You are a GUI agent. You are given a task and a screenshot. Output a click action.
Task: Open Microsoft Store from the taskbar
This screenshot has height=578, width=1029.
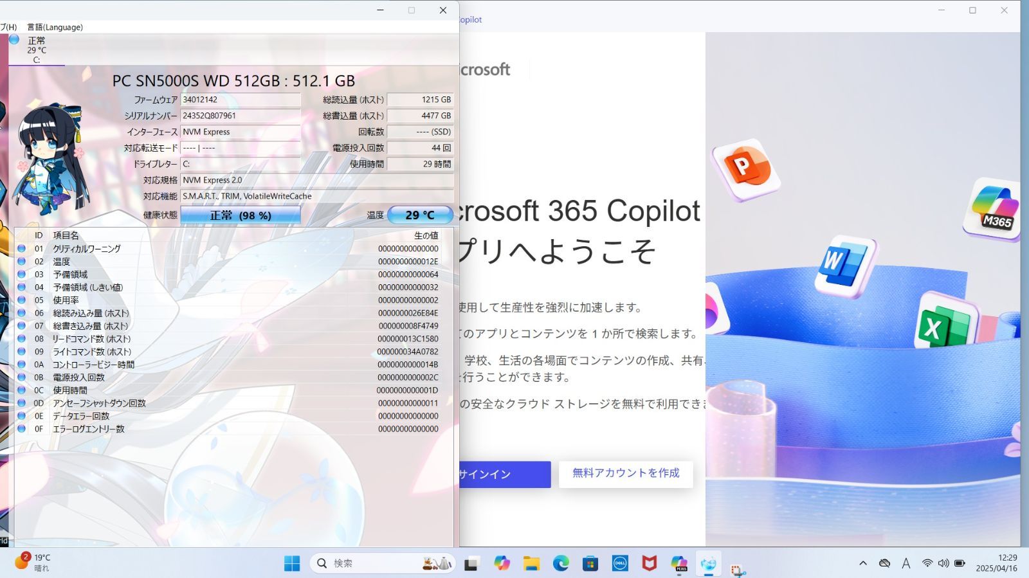pos(590,563)
